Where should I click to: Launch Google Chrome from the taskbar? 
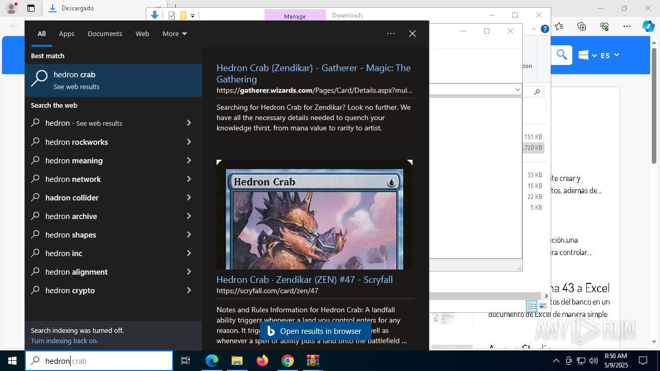288,361
